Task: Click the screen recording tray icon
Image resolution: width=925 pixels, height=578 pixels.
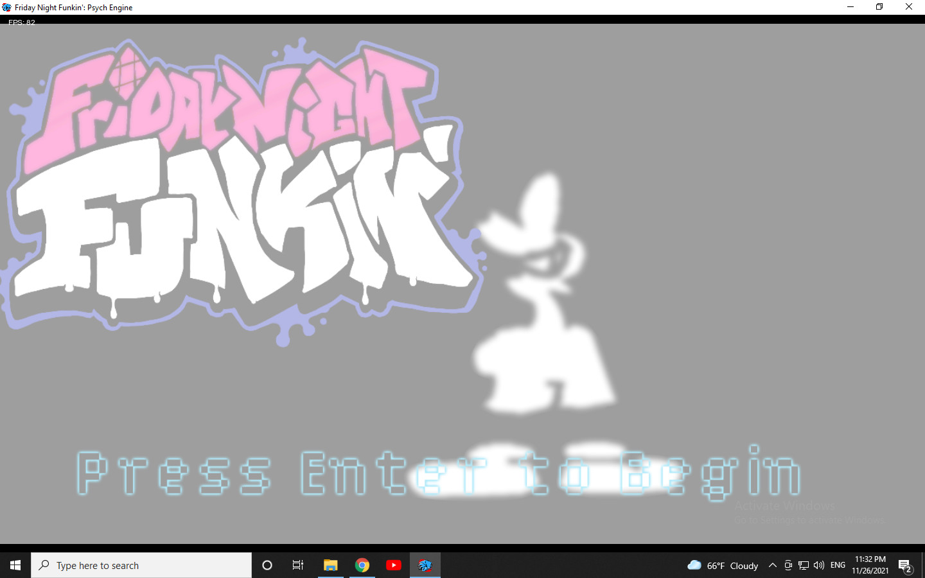Action: click(788, 565)
